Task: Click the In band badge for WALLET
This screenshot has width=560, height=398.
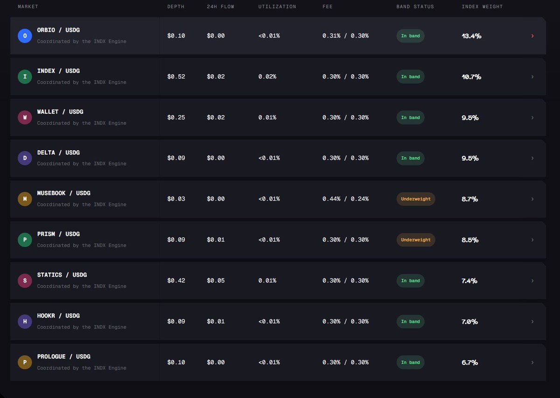Action: click(411, 118)
